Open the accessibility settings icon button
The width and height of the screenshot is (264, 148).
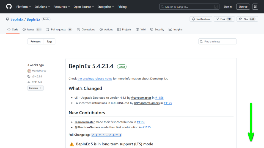pyautogui.click(x=255, y=7)
